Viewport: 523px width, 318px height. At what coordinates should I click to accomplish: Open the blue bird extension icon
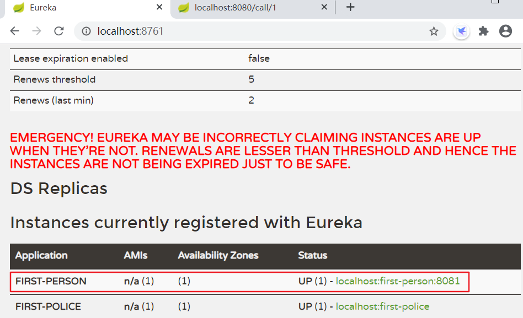pos(462,31)
